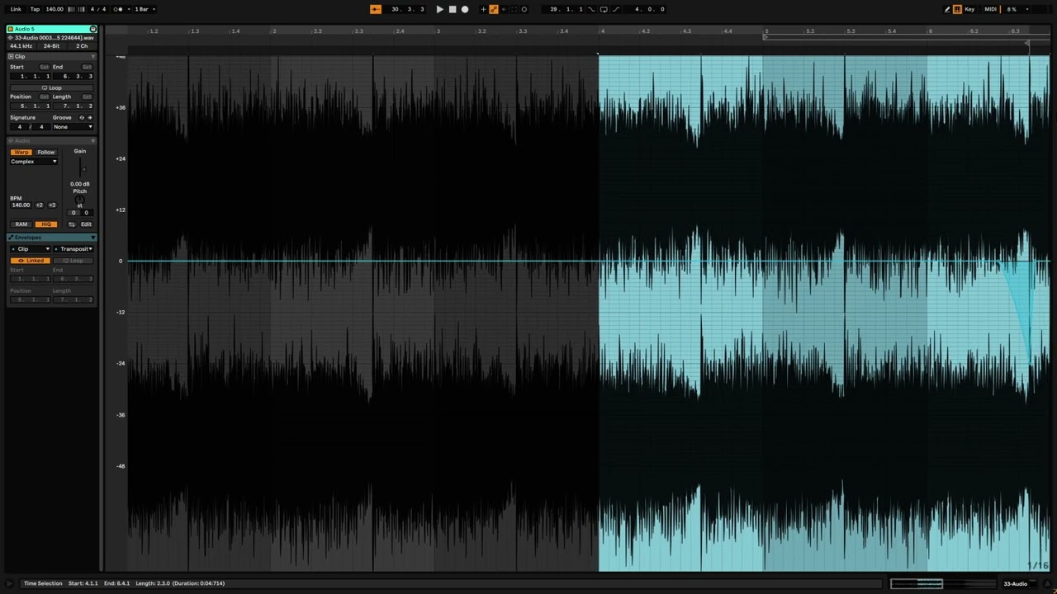
Task: Click the Reverse sample icon
Action: pyautogui.click(x=72, y=224)
